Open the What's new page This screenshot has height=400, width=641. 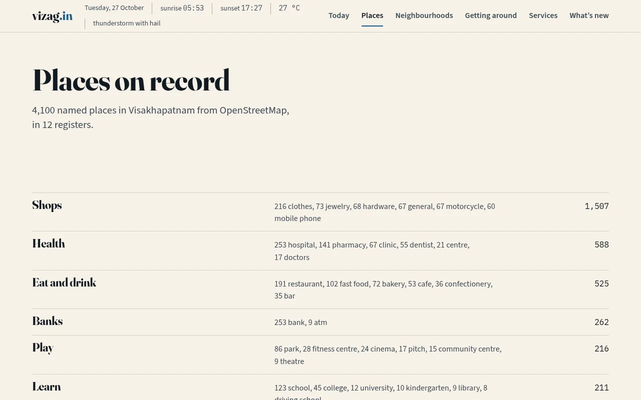click(589, 15)
